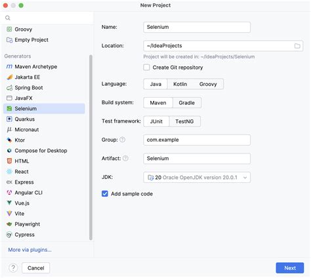Viewport: 311px width, 278px height.
Task: Select Playwright in generators list
Action: pyautogui.click(x=44, y=224)
